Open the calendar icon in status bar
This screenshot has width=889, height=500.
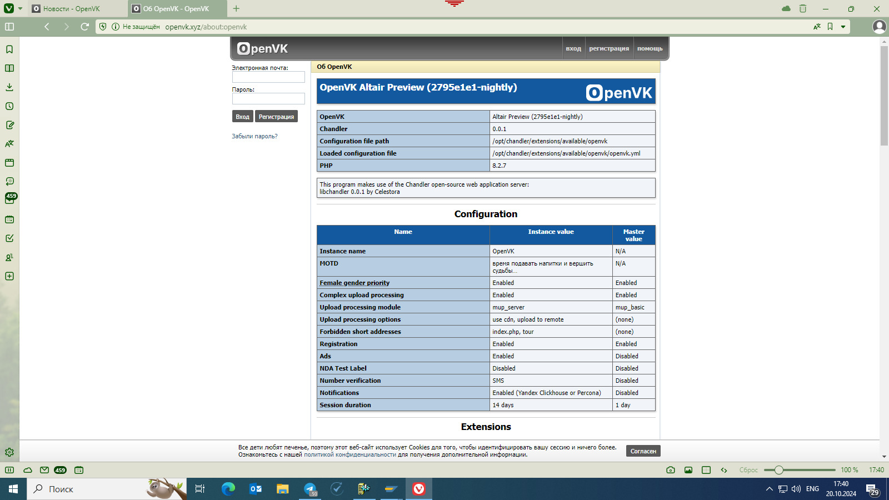point(79,470)
